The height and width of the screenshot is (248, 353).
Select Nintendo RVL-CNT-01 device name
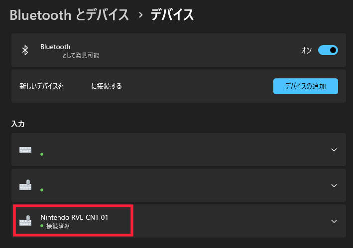[x=74, y=217]
